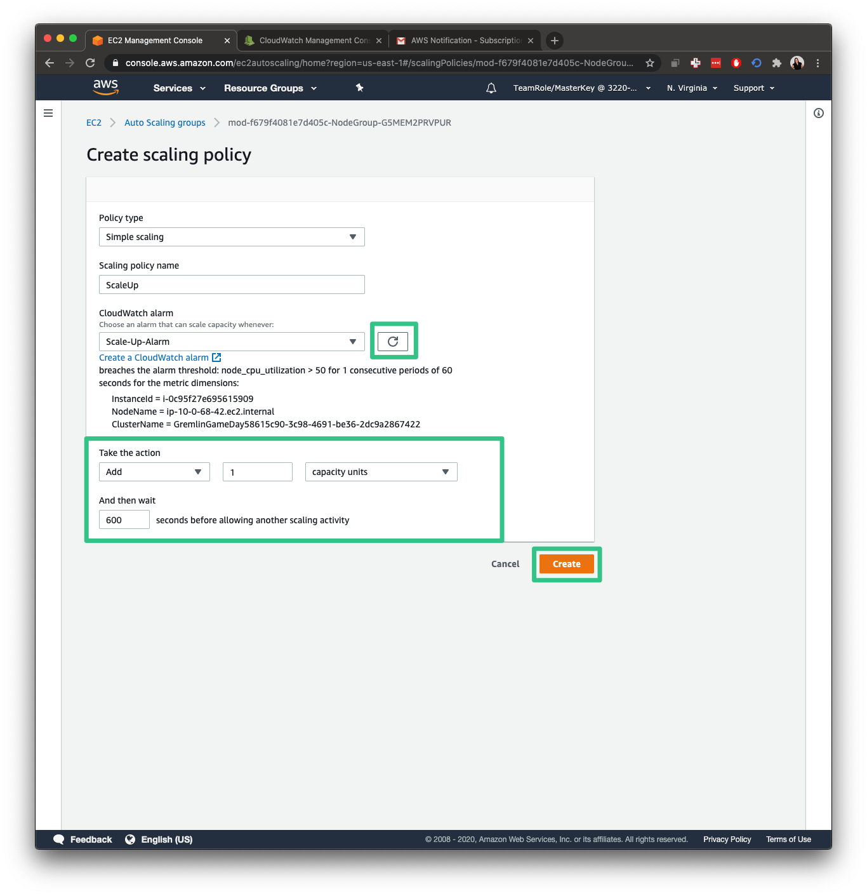Open the Privacy Policy link

pos(727,839)
